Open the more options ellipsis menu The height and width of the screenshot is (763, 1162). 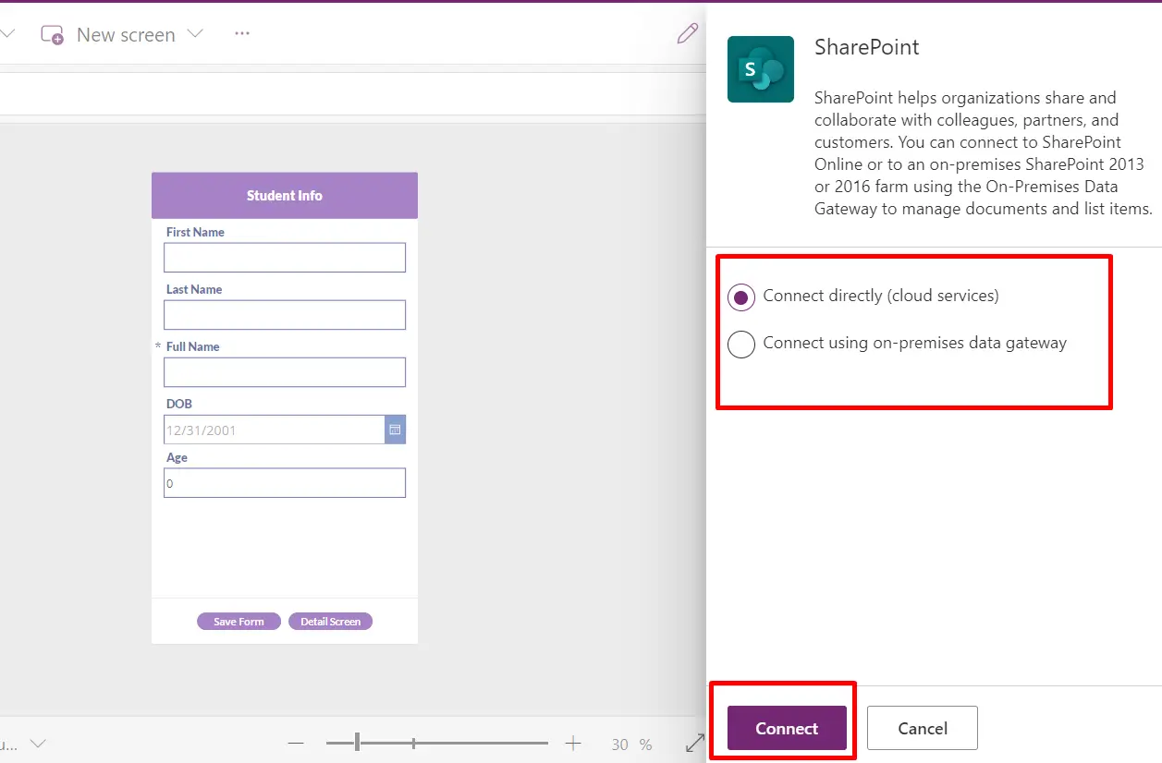[242, 33]
